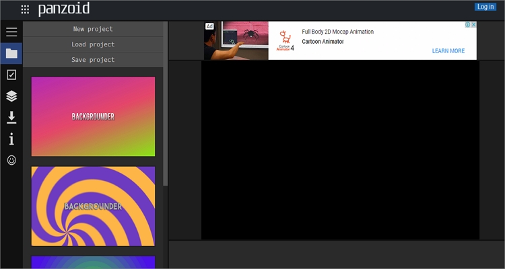Select the blue radial template thumbnail at bottom

93,262
